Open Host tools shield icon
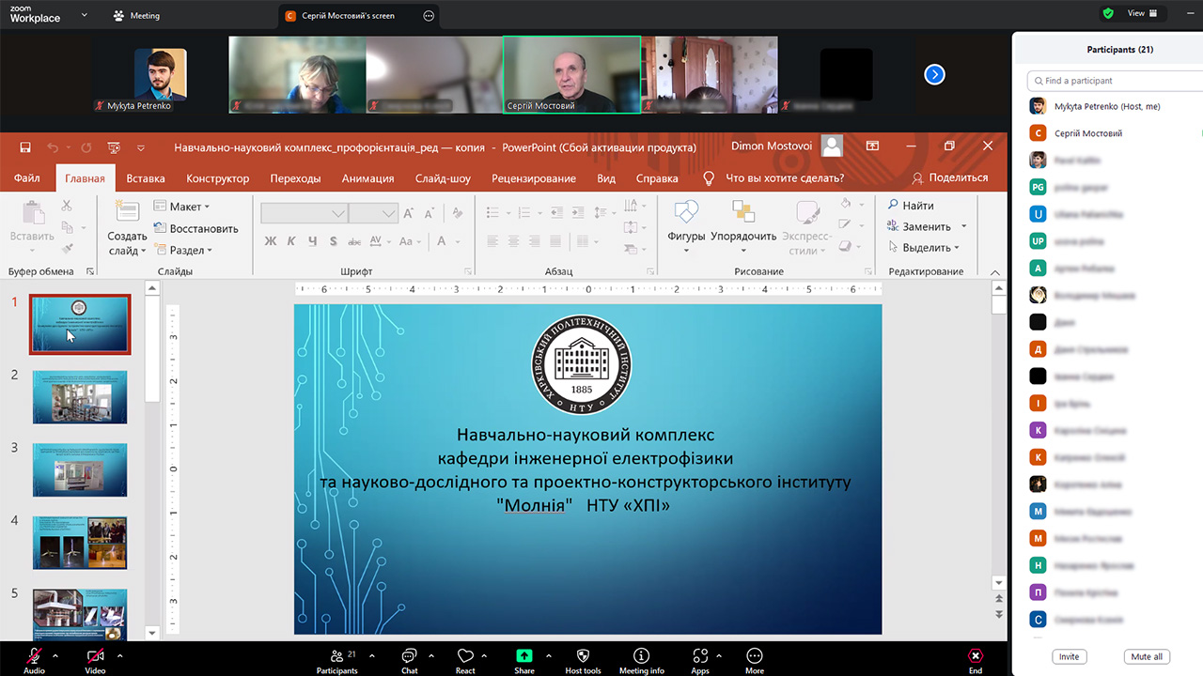The width and height of the screenshot is (1203, 676). pyautogui.click(x=583, y=656)
